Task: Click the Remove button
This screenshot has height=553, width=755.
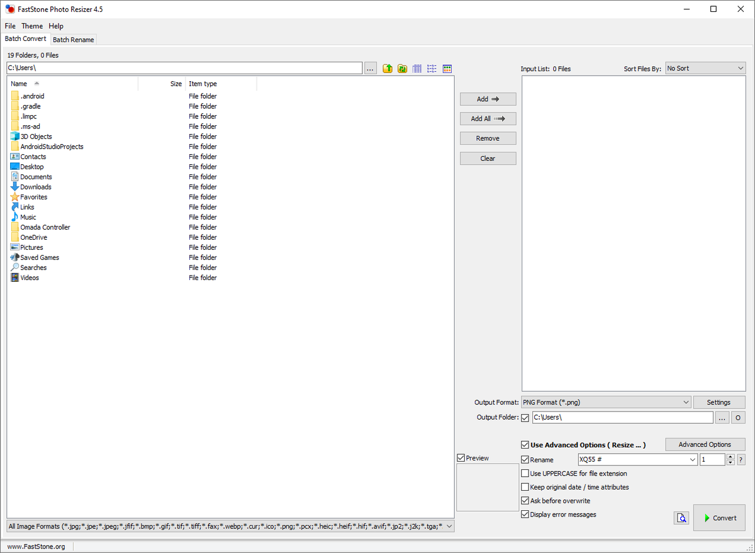Action: [488, 138]
